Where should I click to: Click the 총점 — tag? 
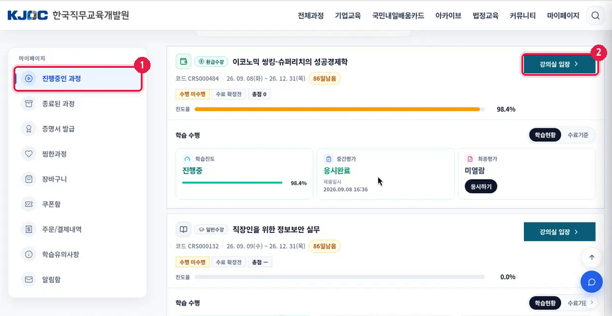[260, 262]
